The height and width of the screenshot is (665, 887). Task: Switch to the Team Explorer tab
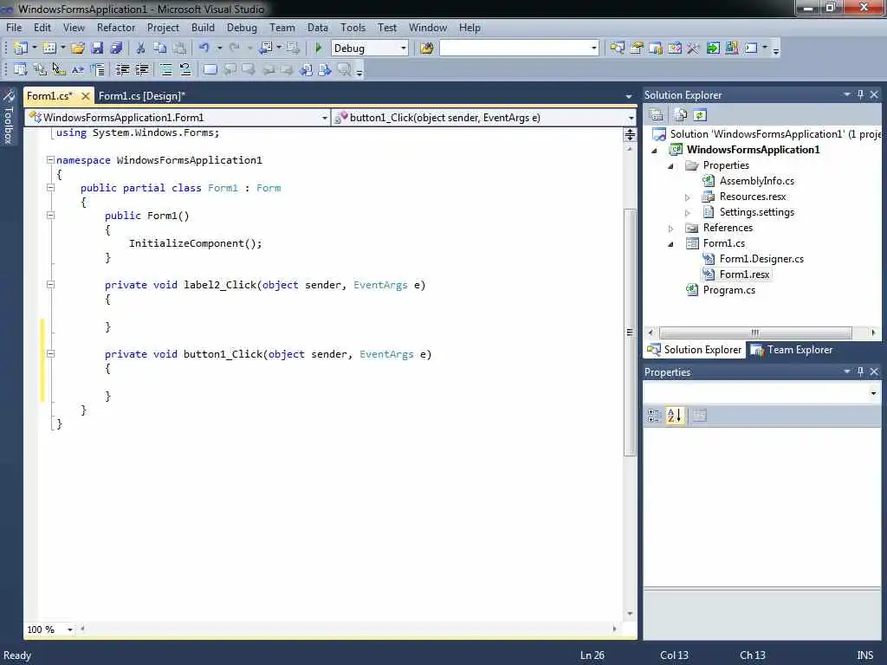792,350
